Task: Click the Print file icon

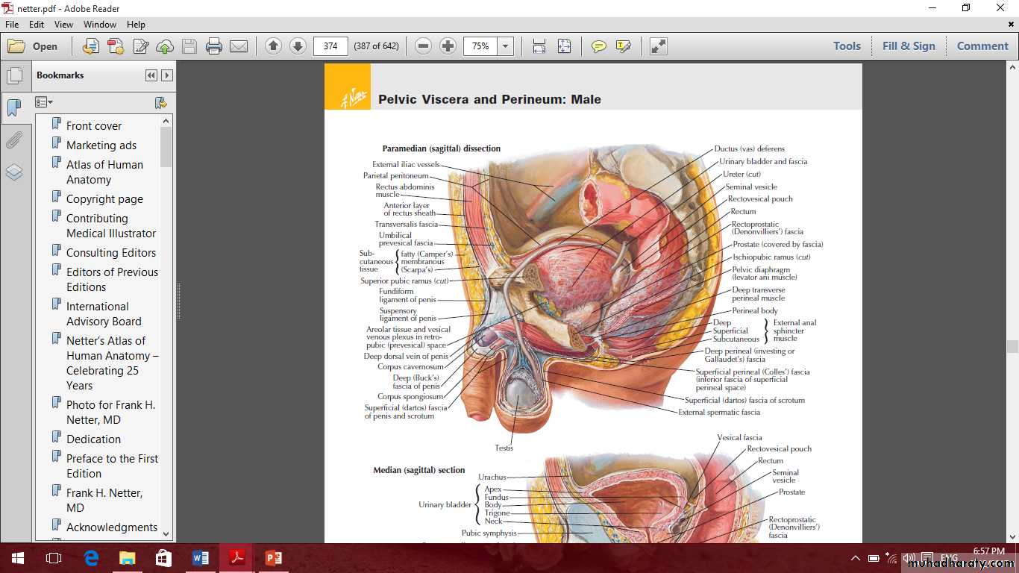Action: [214, 46]
